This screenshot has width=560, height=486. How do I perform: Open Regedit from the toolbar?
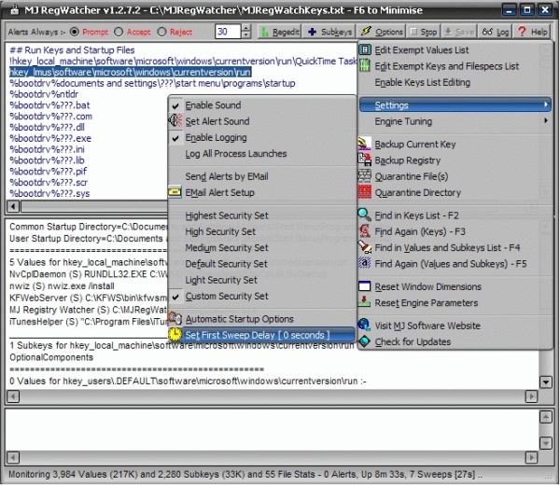281,32
